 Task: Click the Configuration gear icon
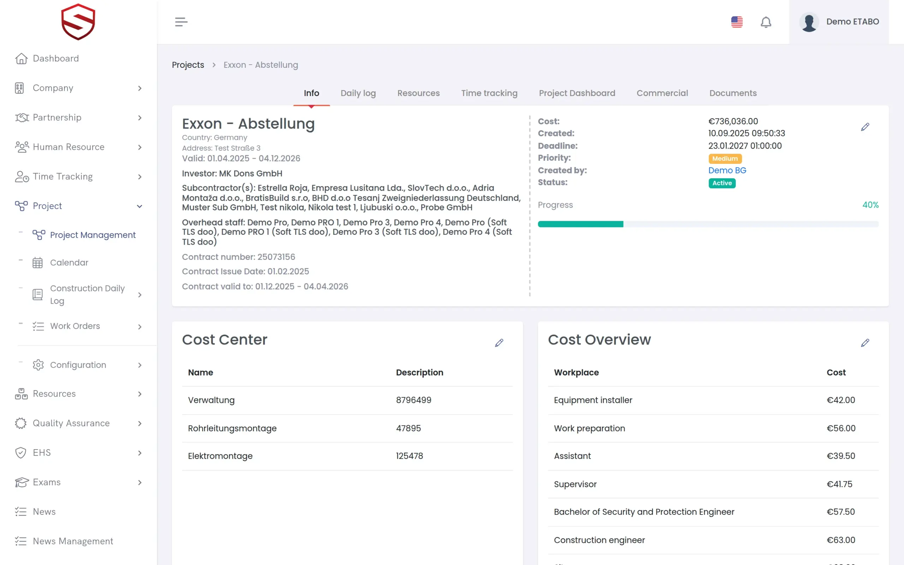(38, 365)
